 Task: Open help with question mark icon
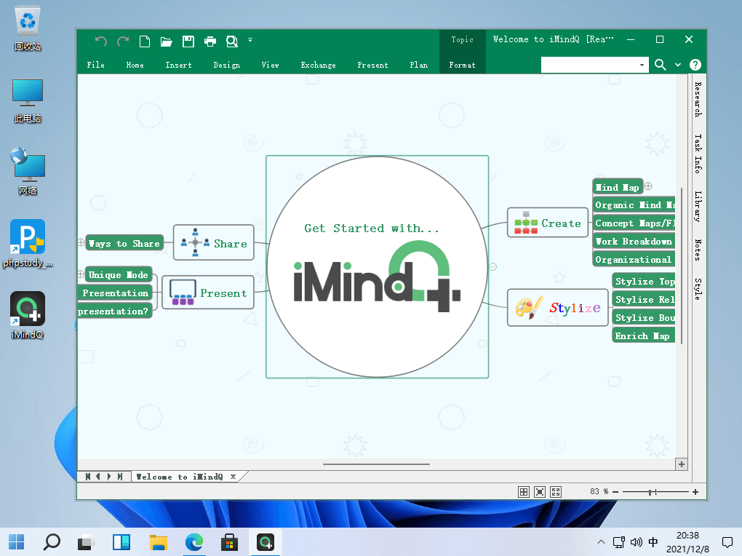click(x=695, y=65)
